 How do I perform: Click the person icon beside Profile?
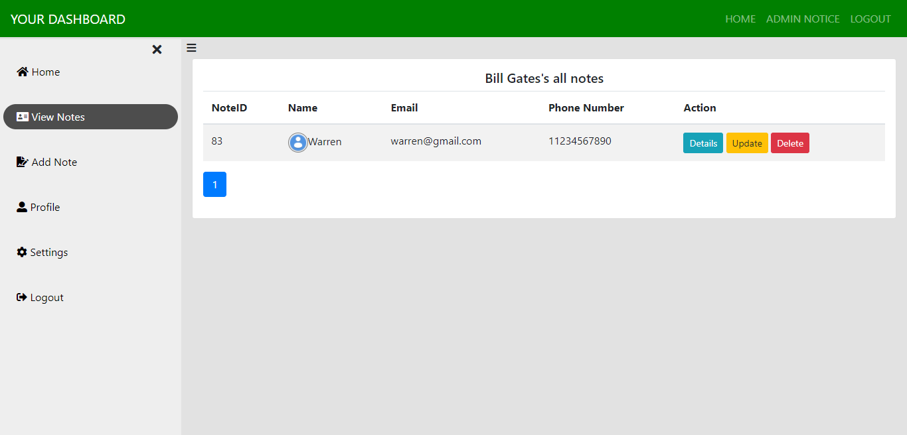pyautogui.click(x=22, y=207)
